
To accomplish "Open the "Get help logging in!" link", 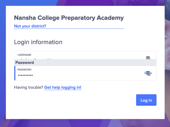I will (x=63, y=87).
